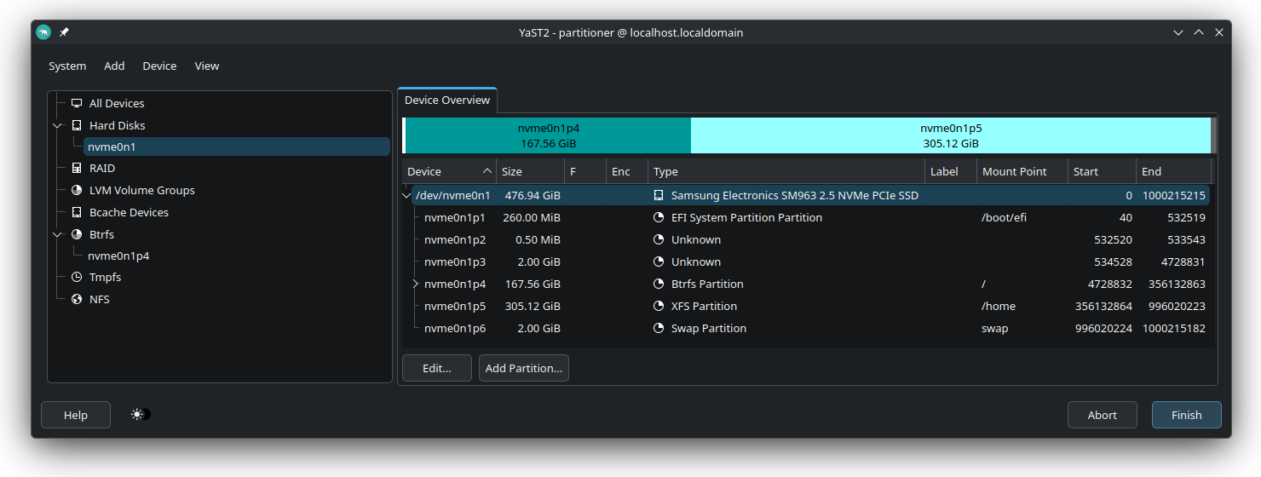Click the partition icon beside EFI System Partition
The width and height of the screenshot is (1261, 477).
coord(659,218)
